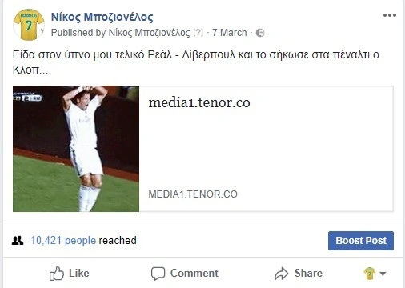Click the Boost Post button

point(361,241)
